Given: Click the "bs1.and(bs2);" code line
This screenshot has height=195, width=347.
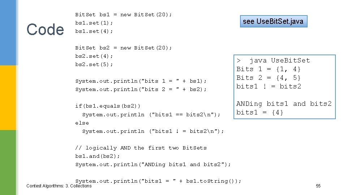Looking at the screenshot, I should click(x=98, y=156).
